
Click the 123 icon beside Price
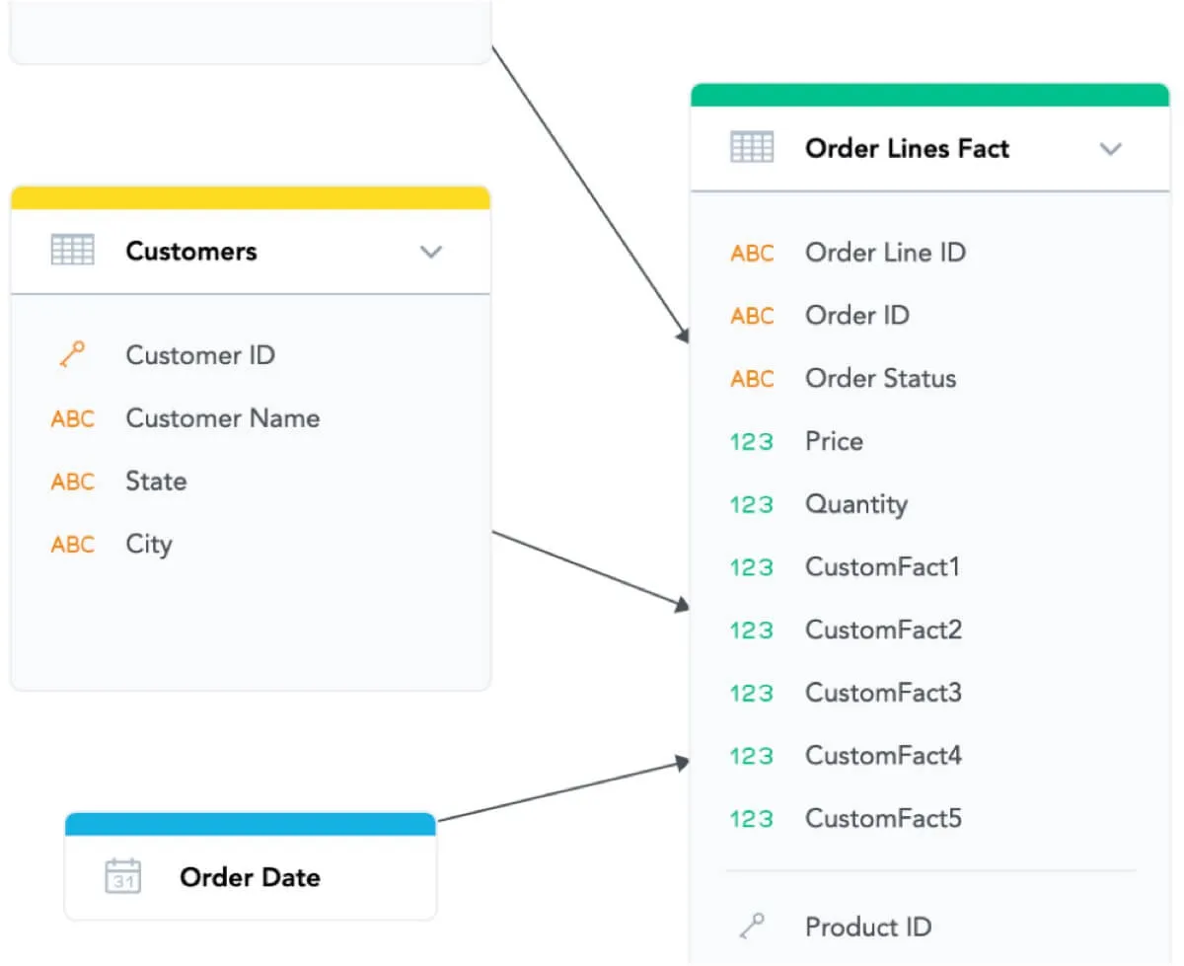click(752, 441)
